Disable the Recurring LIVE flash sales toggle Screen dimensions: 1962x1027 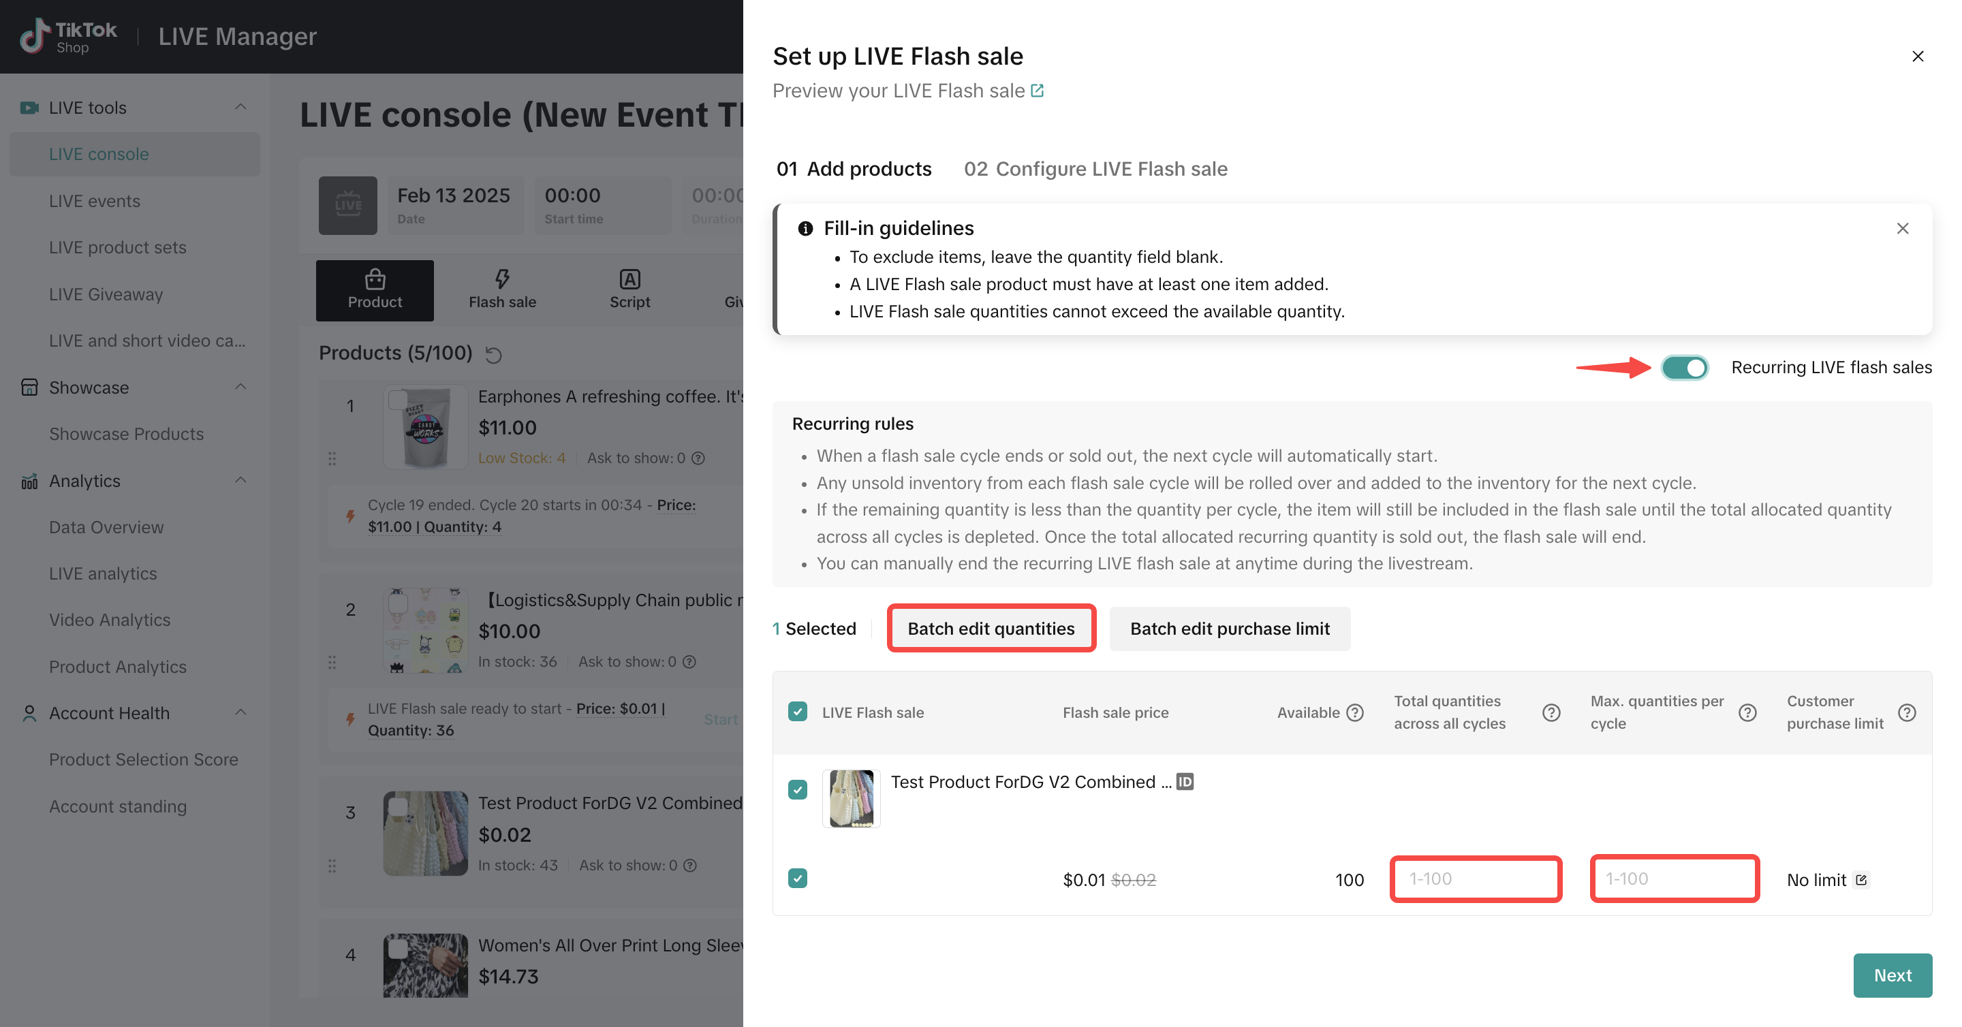(x=1685, y=368)
